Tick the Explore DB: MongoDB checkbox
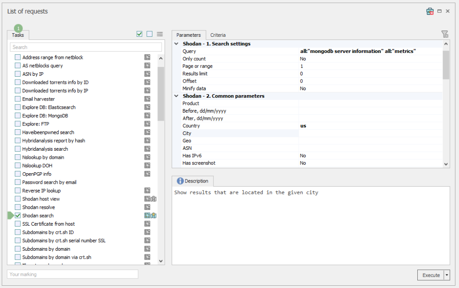459x288 pixels. click(x=18, y=115)
